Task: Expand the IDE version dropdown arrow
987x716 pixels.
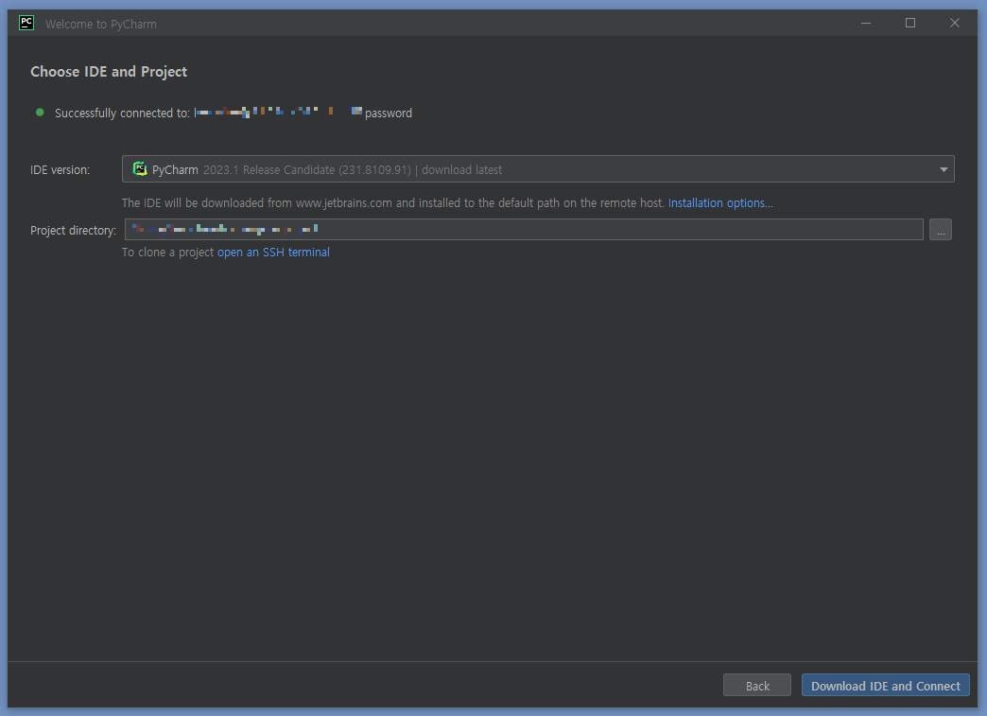Action: pos(943,169)
